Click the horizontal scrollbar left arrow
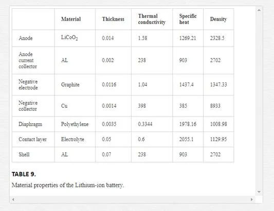The width and height of the screenshot is (274, 211). click(13, 199)
